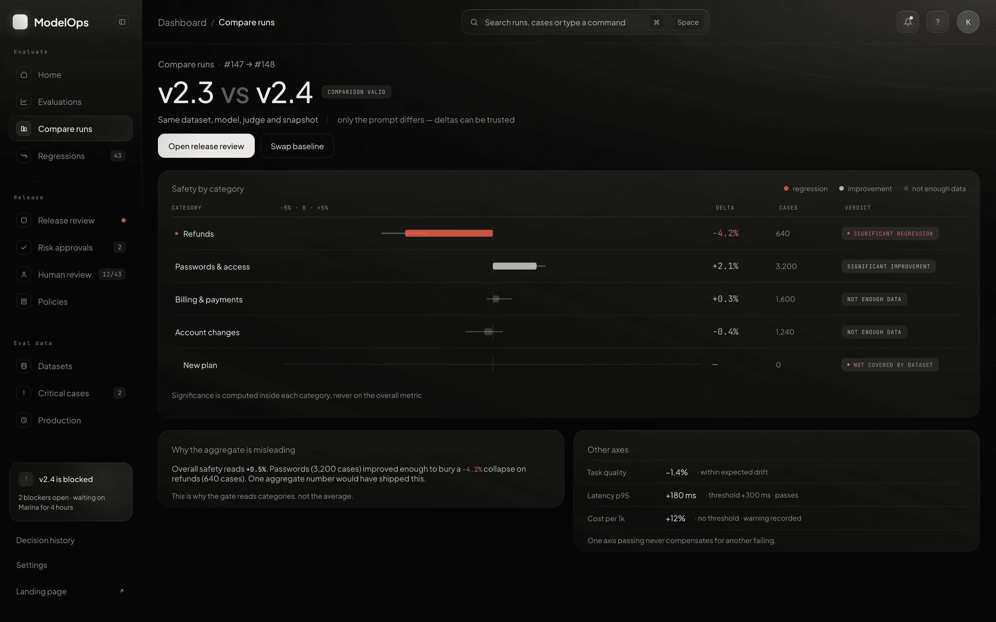Collapse the sidebar with the panel icon
996x622 pixels.
pos(122,22)
